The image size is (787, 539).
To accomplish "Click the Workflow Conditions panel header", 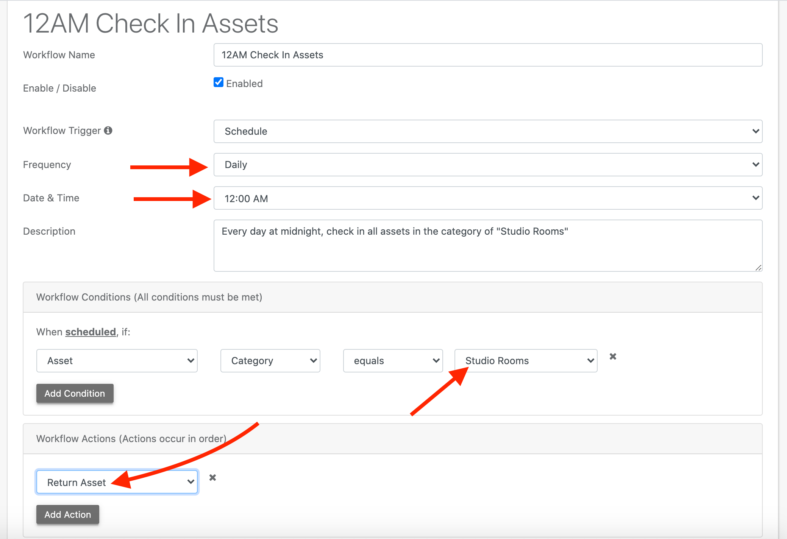I will 393,297.
